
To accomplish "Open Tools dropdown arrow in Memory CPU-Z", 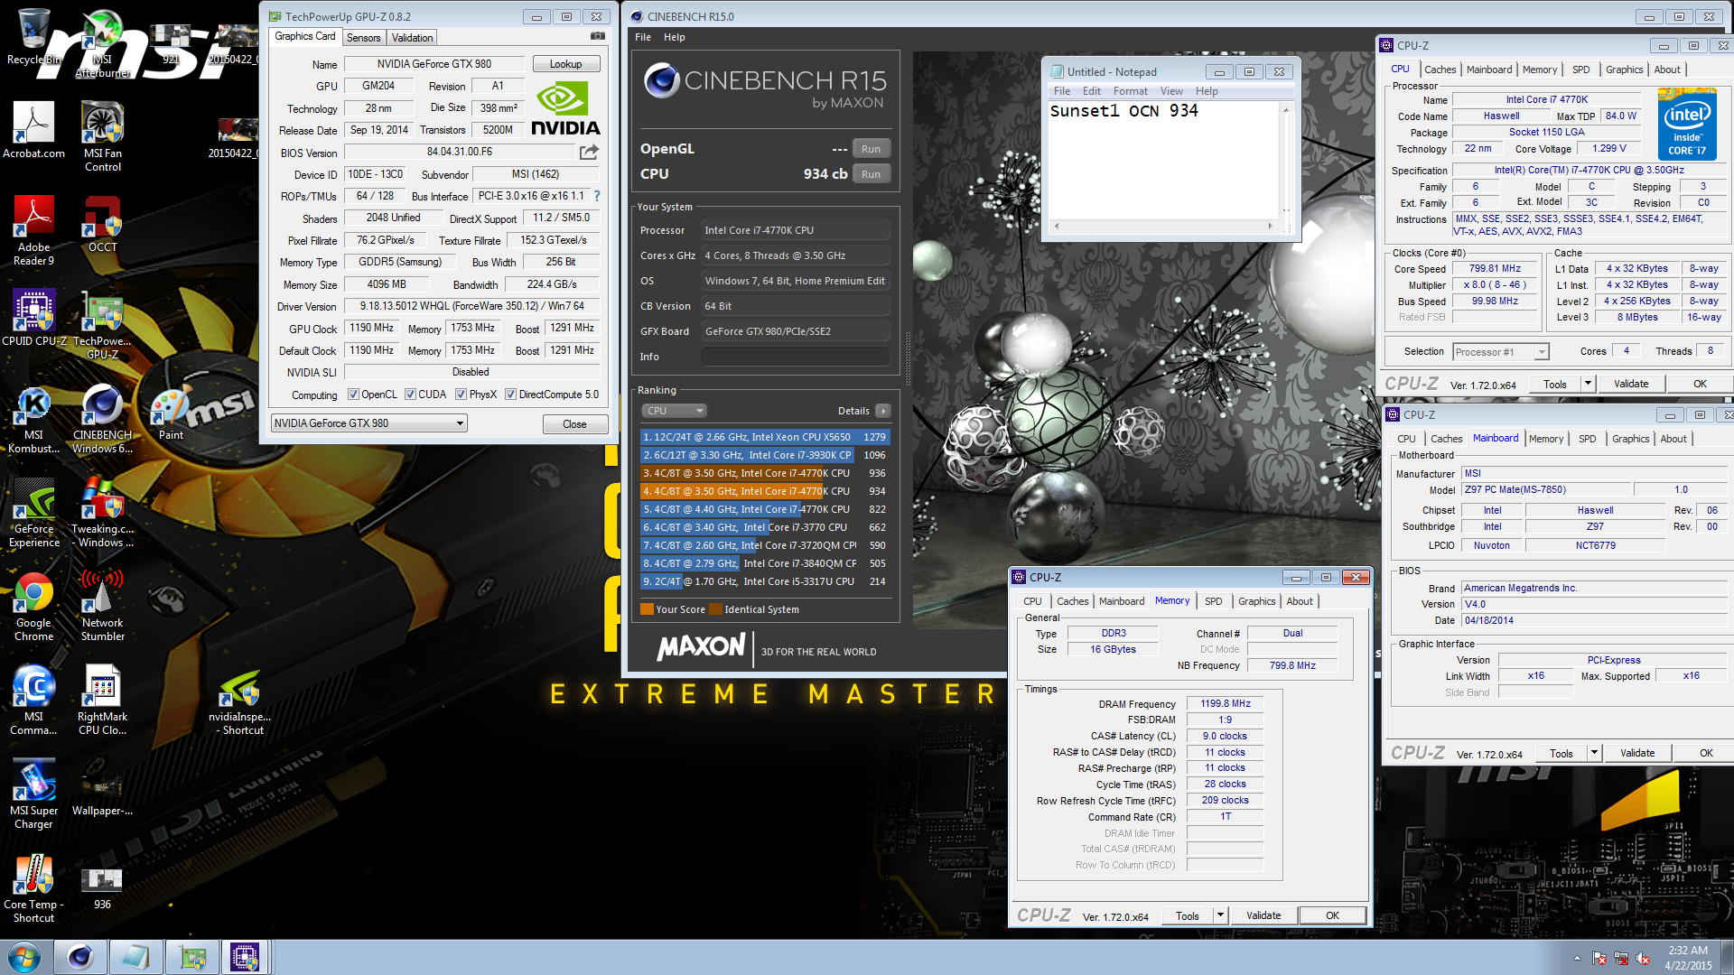I will 1220,915.
